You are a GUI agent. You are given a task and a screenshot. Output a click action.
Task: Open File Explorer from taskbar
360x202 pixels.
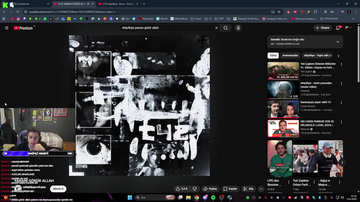[x=188, y=198]
